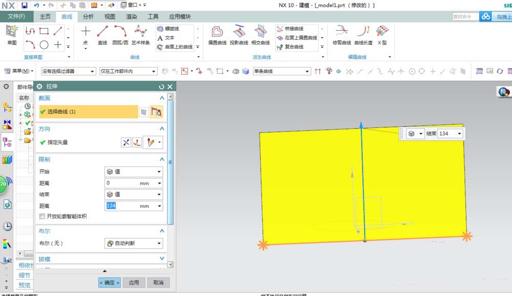Click the 确定 (OK) button
Screen dimensions: 512x296
click(x=109, y=282)
